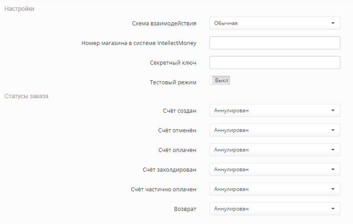
Task: Click the arrow icon of Возврат dropdown
Action: coord(332,209)
